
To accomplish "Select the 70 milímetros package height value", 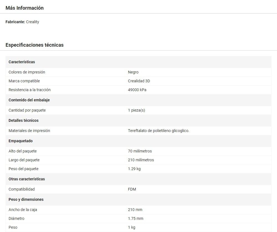I will point(140,151).
